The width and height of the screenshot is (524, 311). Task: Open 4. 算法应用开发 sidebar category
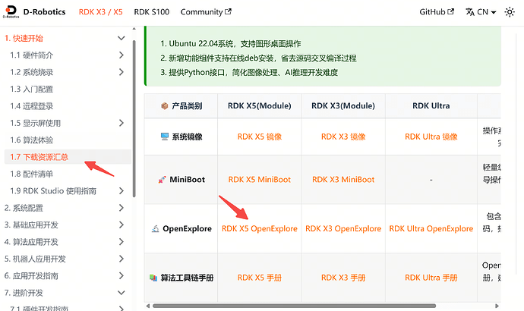pyautogui.click(x=31, y=242)
